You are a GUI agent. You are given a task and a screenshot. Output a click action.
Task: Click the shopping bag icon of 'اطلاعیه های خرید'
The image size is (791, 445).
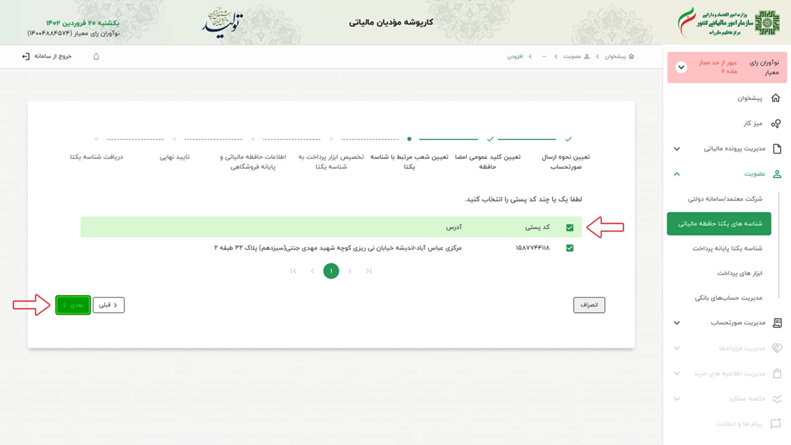click(777, 374)
